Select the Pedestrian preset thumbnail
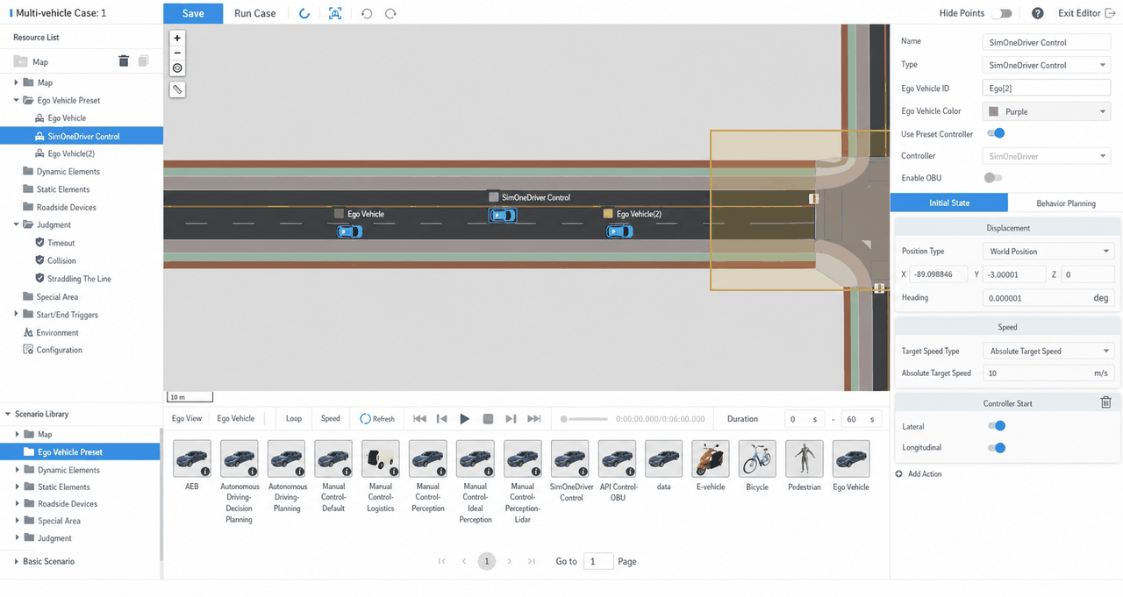 point(805,458)
